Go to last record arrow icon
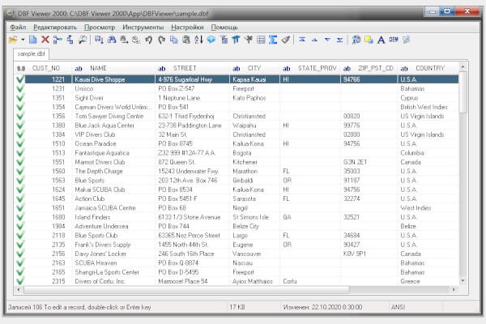486x324 pixels. (339, 40)
